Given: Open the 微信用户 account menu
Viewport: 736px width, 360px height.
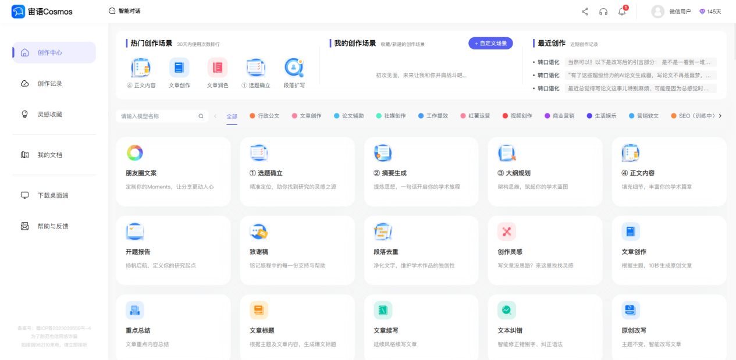Looking at the screenshot, I should (x=671, y=12).
